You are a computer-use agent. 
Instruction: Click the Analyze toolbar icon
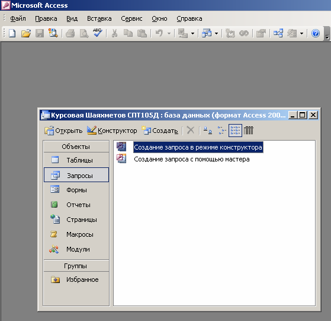207,33
